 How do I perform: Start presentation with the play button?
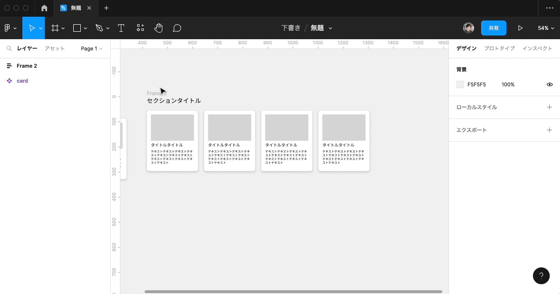click(520, 28)
